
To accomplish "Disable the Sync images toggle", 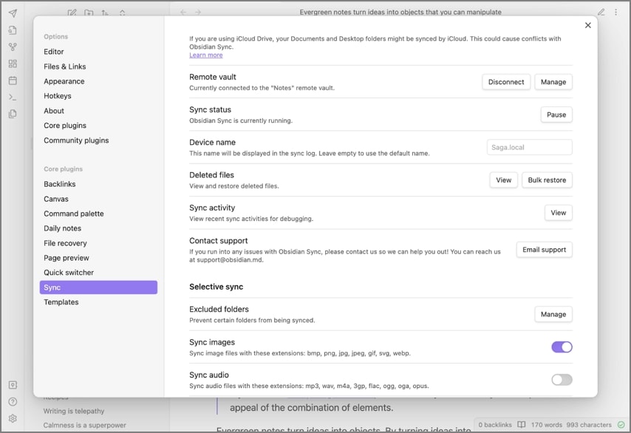I will [562, 347].
